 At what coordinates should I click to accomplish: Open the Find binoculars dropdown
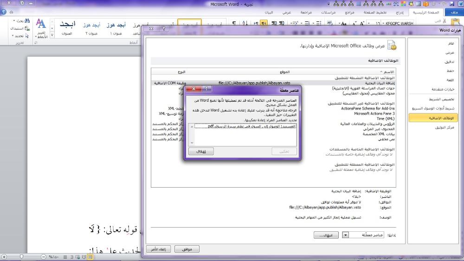(21, 21)
